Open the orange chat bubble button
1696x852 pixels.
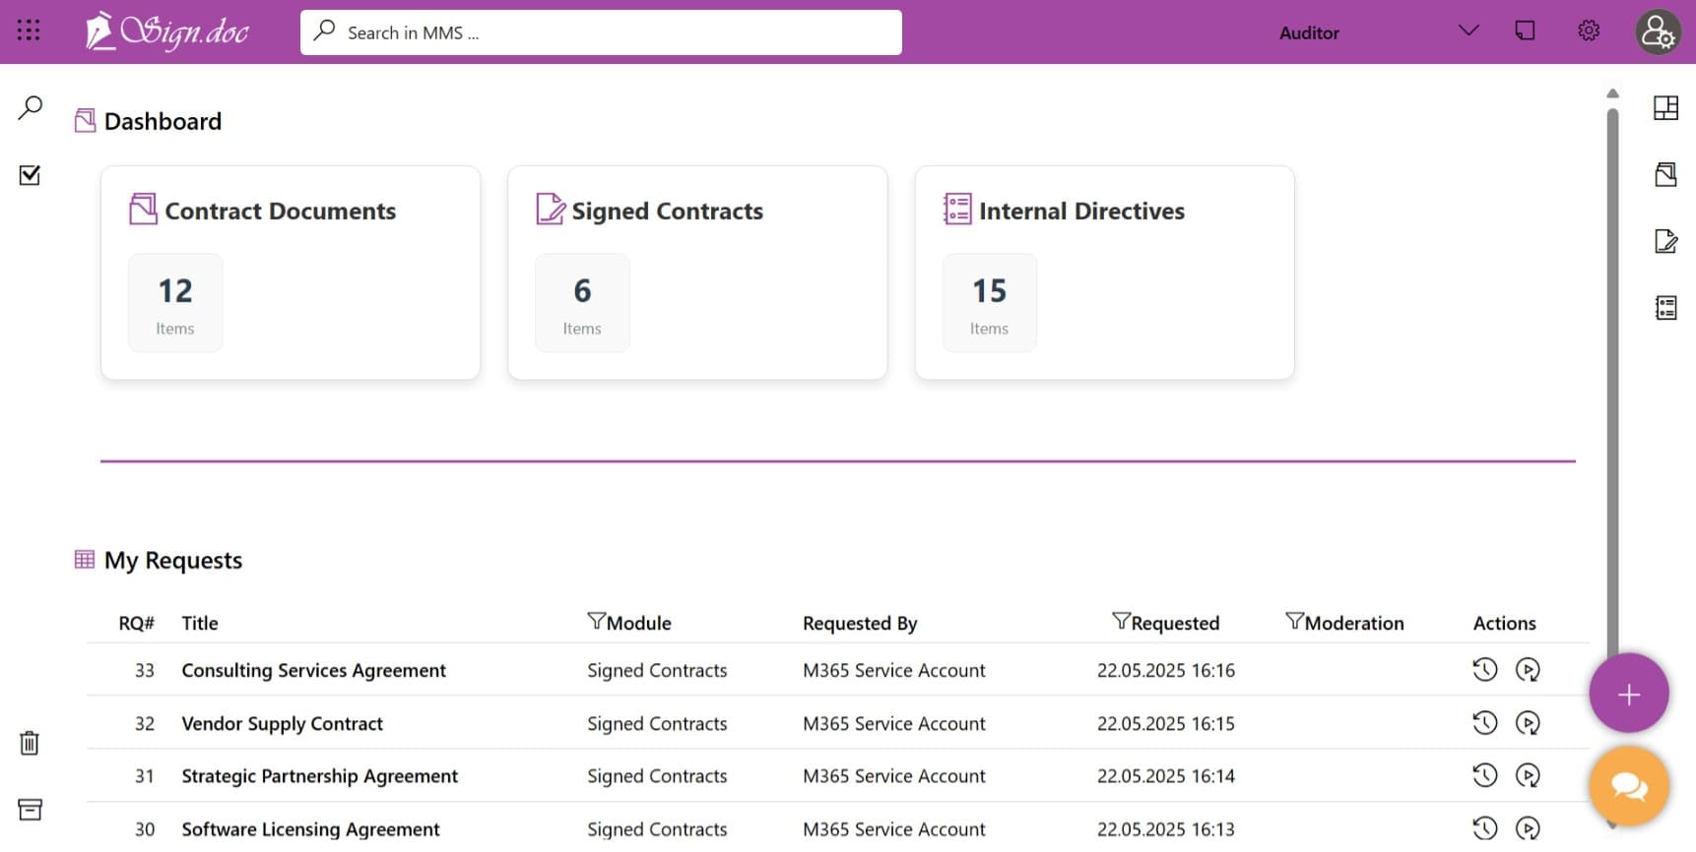coord(1628,786)
